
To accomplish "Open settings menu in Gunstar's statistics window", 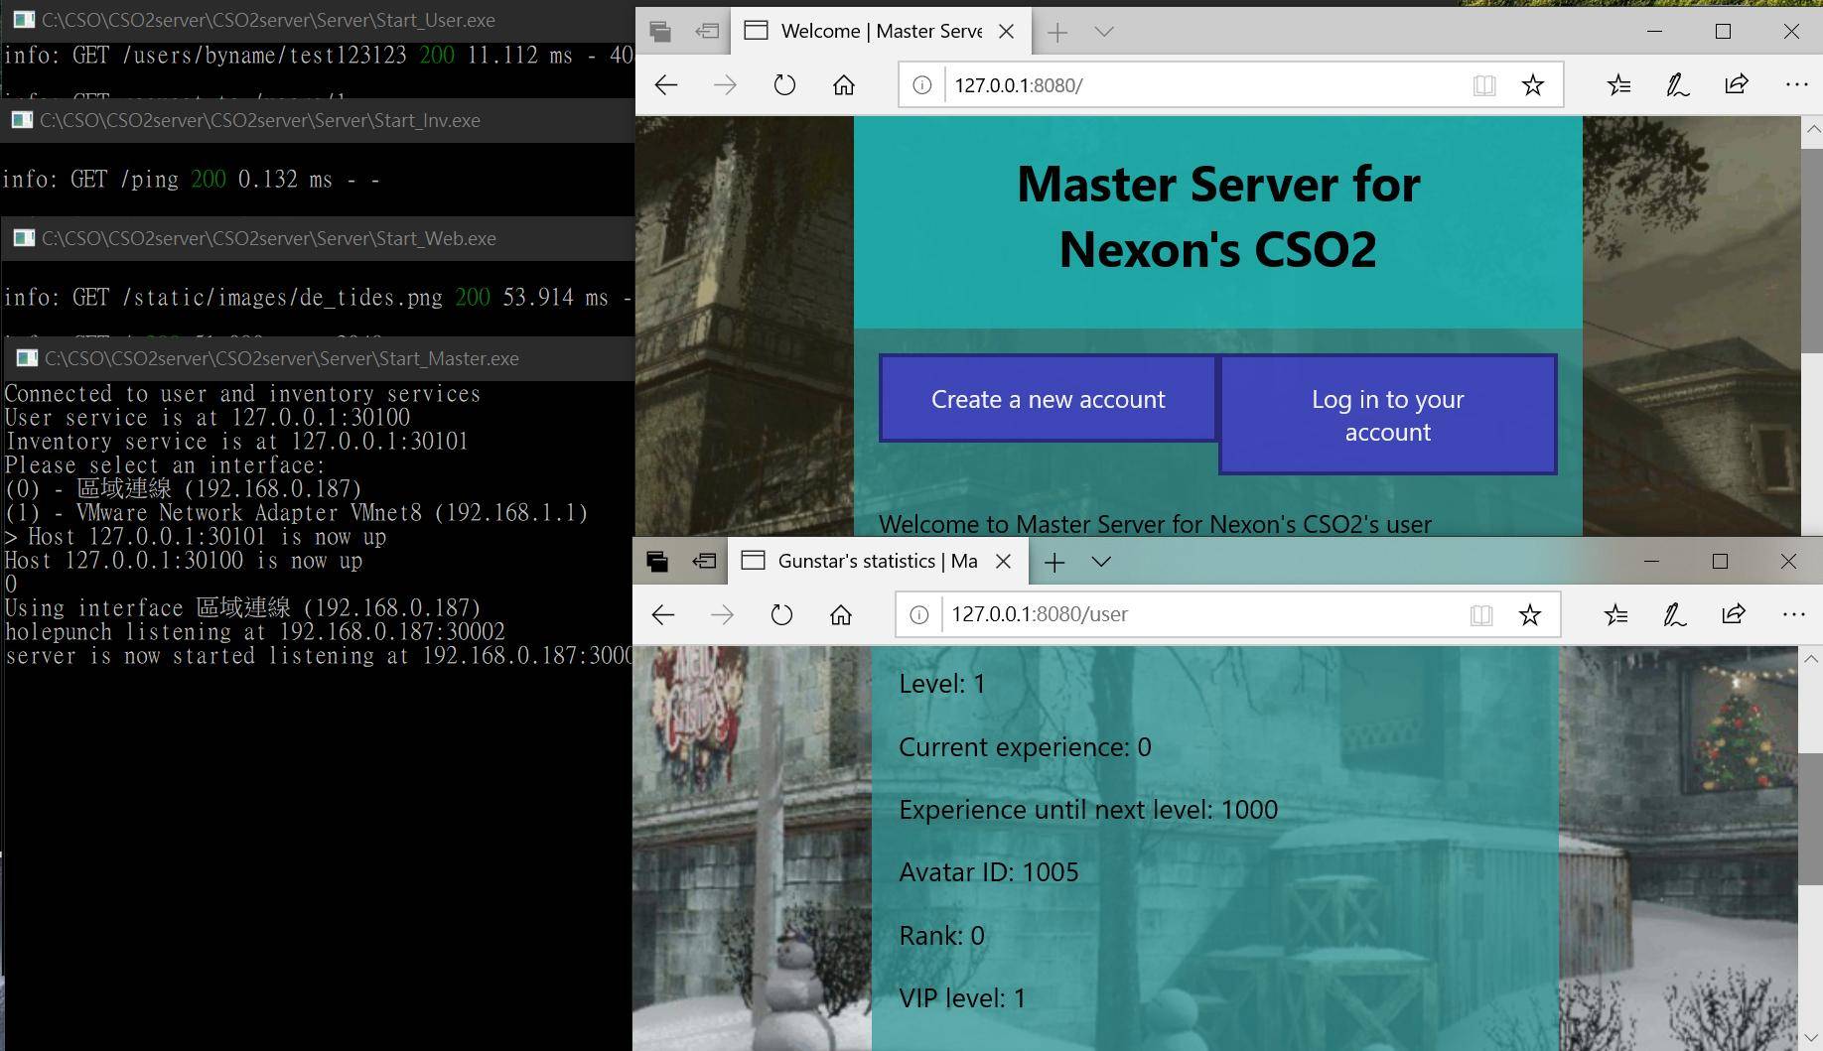I will (x=1793, y=615).
